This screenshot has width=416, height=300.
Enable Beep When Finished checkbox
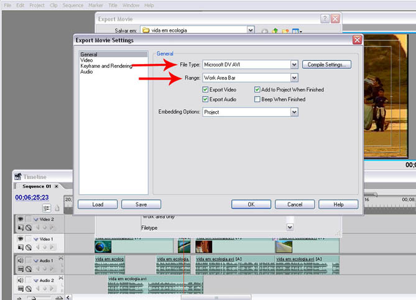pyautogui.click(x=257, y=99)
